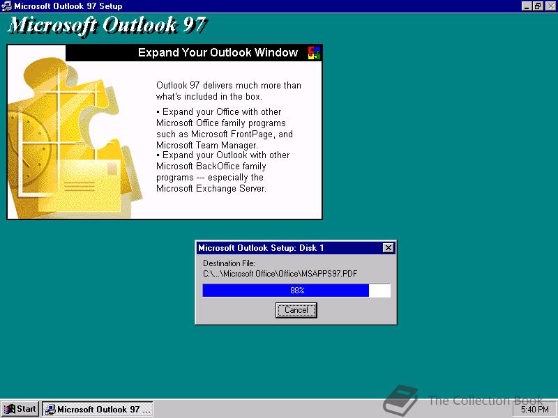
Task: Click the setup icon in the main title bar
Action: pyautogui.click(x=6, y=6)
